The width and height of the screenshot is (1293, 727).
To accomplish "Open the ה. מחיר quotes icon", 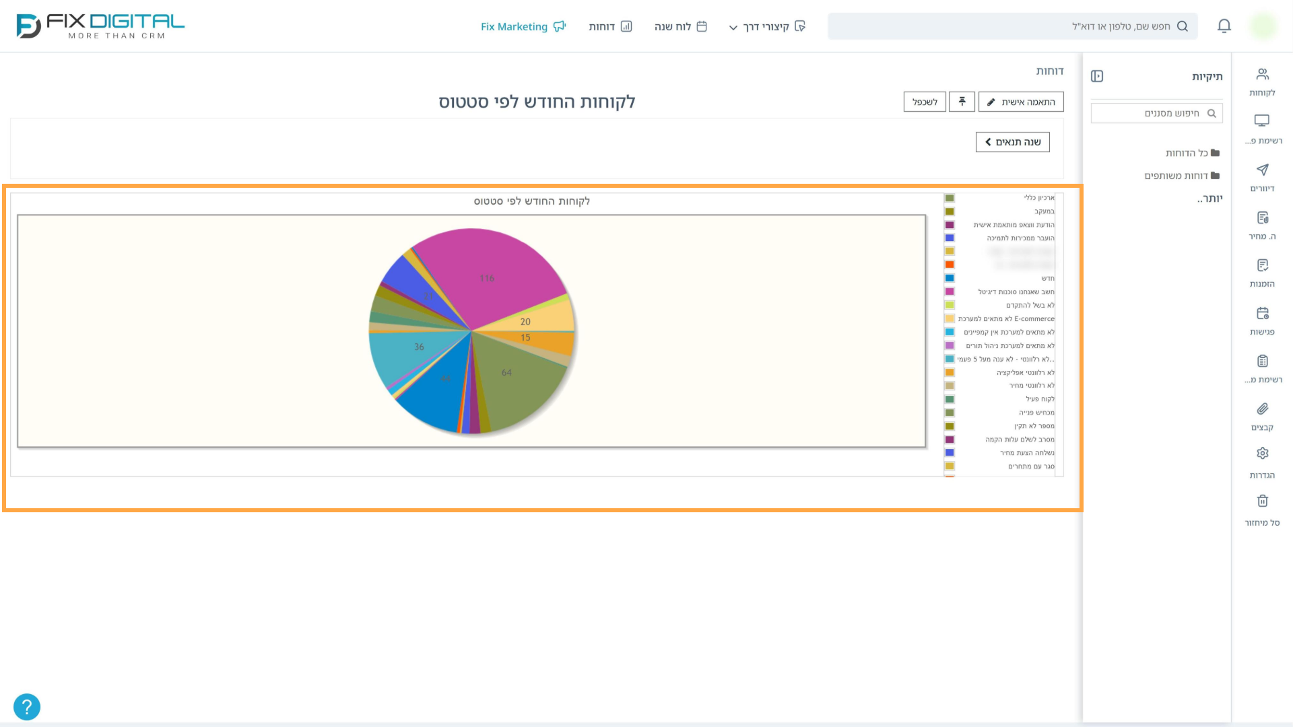I will pos(1262,217).
